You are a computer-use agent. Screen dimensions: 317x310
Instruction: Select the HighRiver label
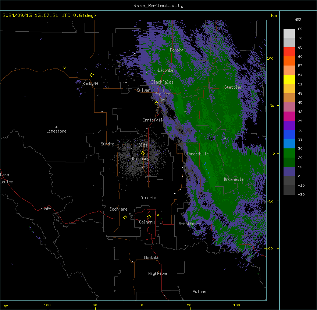coord(158,274)
